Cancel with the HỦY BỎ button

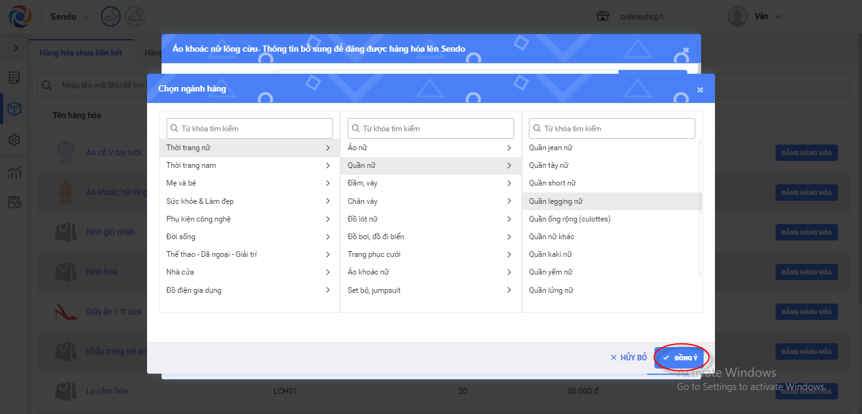tap(629, 358)
